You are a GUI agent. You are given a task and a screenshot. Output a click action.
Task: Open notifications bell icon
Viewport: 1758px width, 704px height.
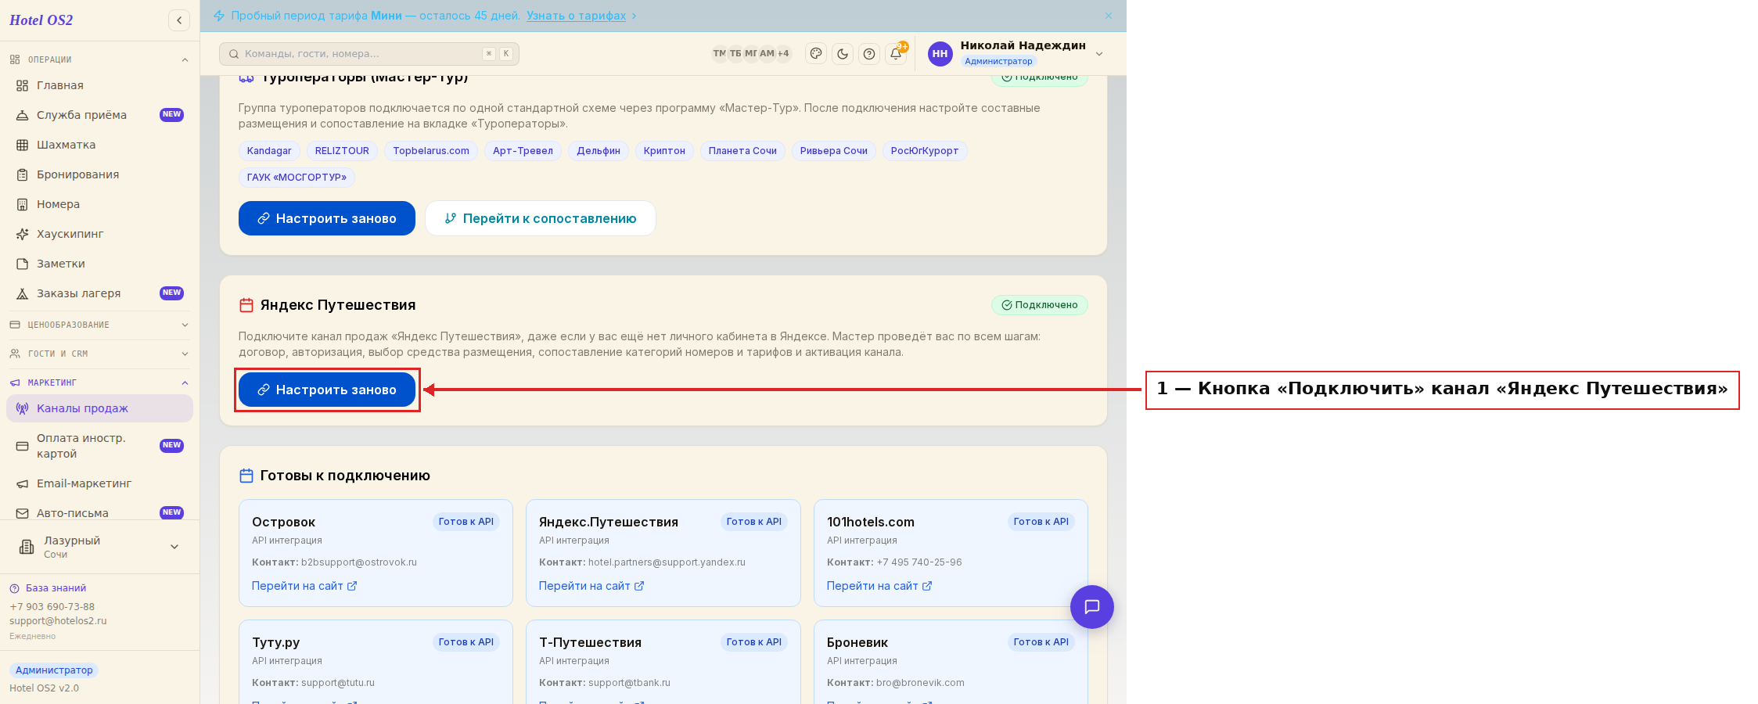(896, 53)
